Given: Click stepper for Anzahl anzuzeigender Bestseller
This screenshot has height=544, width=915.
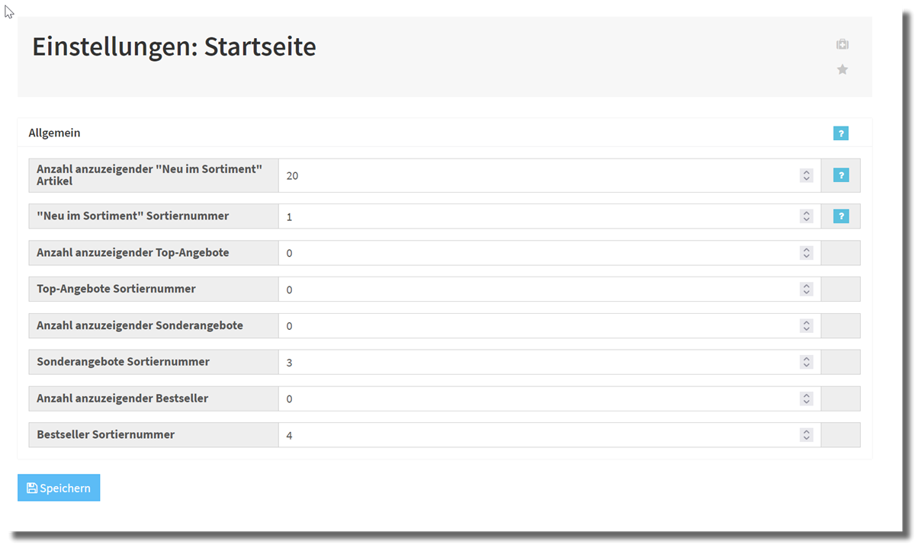Looking at the screenshot, I should point(806,398).
